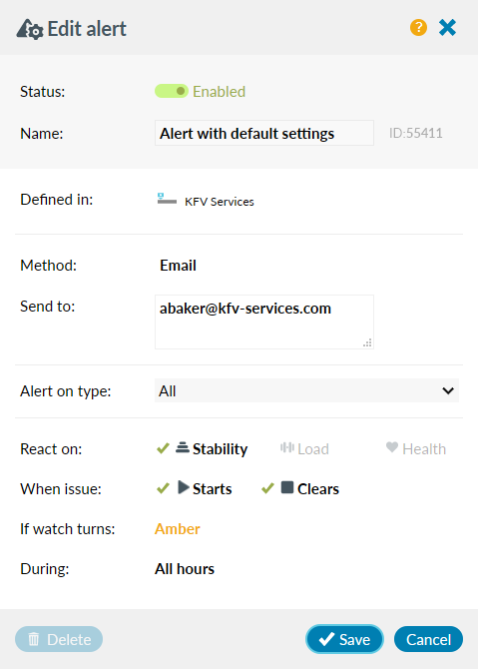Open the Alert on type dropdown
The width and height of the screenshot is (478, 669).
click(306, 390)
